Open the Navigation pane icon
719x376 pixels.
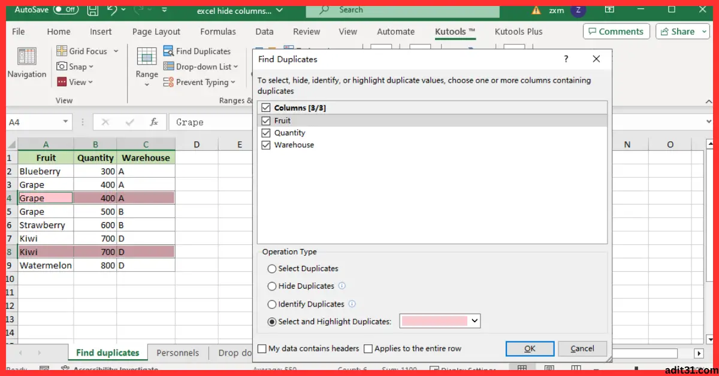(27, 56)
